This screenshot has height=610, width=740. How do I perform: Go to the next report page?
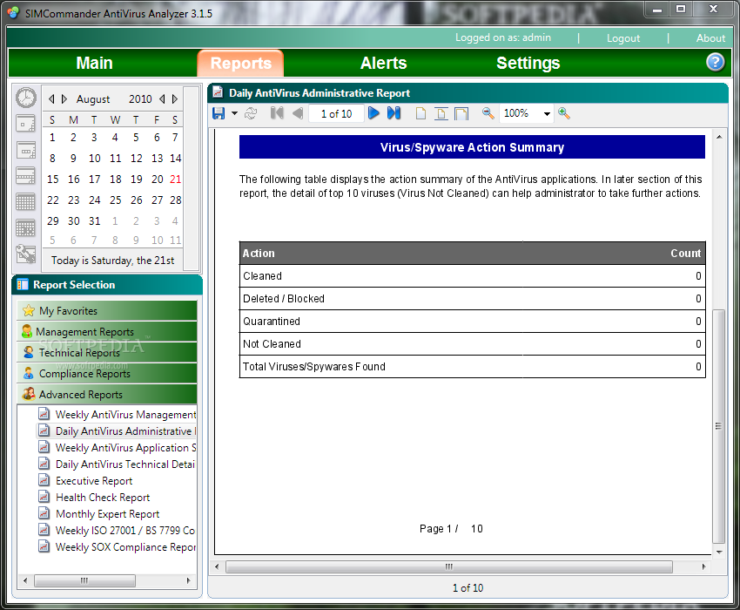point(373,113)
